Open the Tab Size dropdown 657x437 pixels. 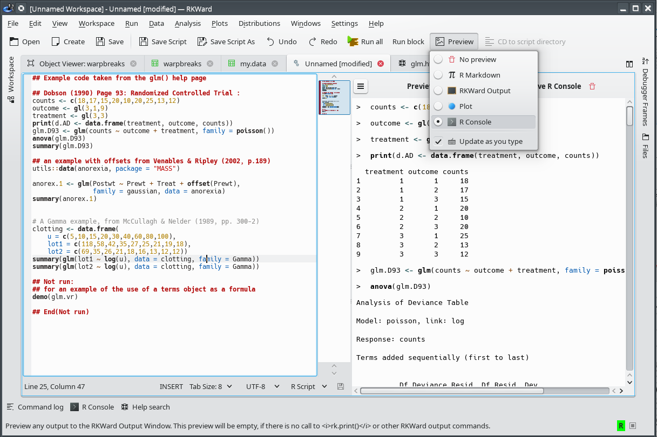click(x=211, y=386)
